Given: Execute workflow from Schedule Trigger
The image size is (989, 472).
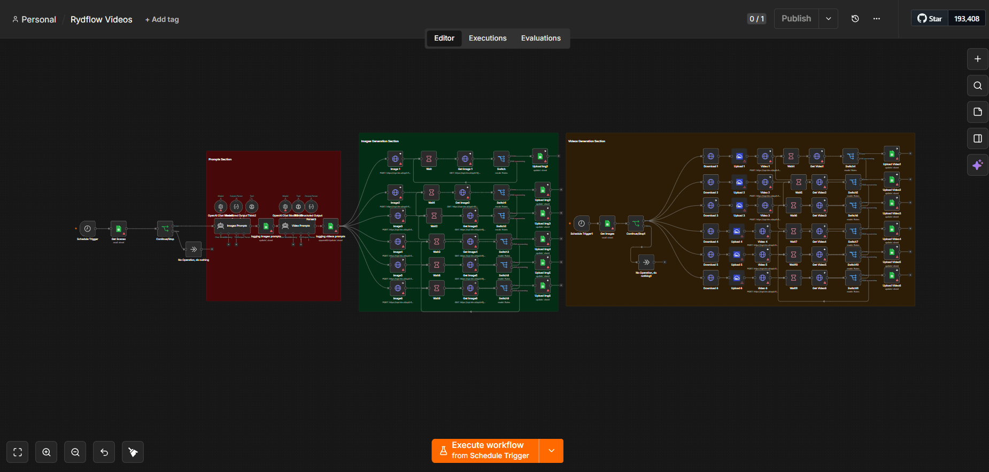Looking at the screenshot, I should point(485,451).
